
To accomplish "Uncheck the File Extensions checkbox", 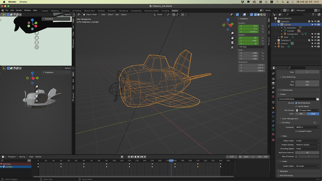I will (296, 103).
